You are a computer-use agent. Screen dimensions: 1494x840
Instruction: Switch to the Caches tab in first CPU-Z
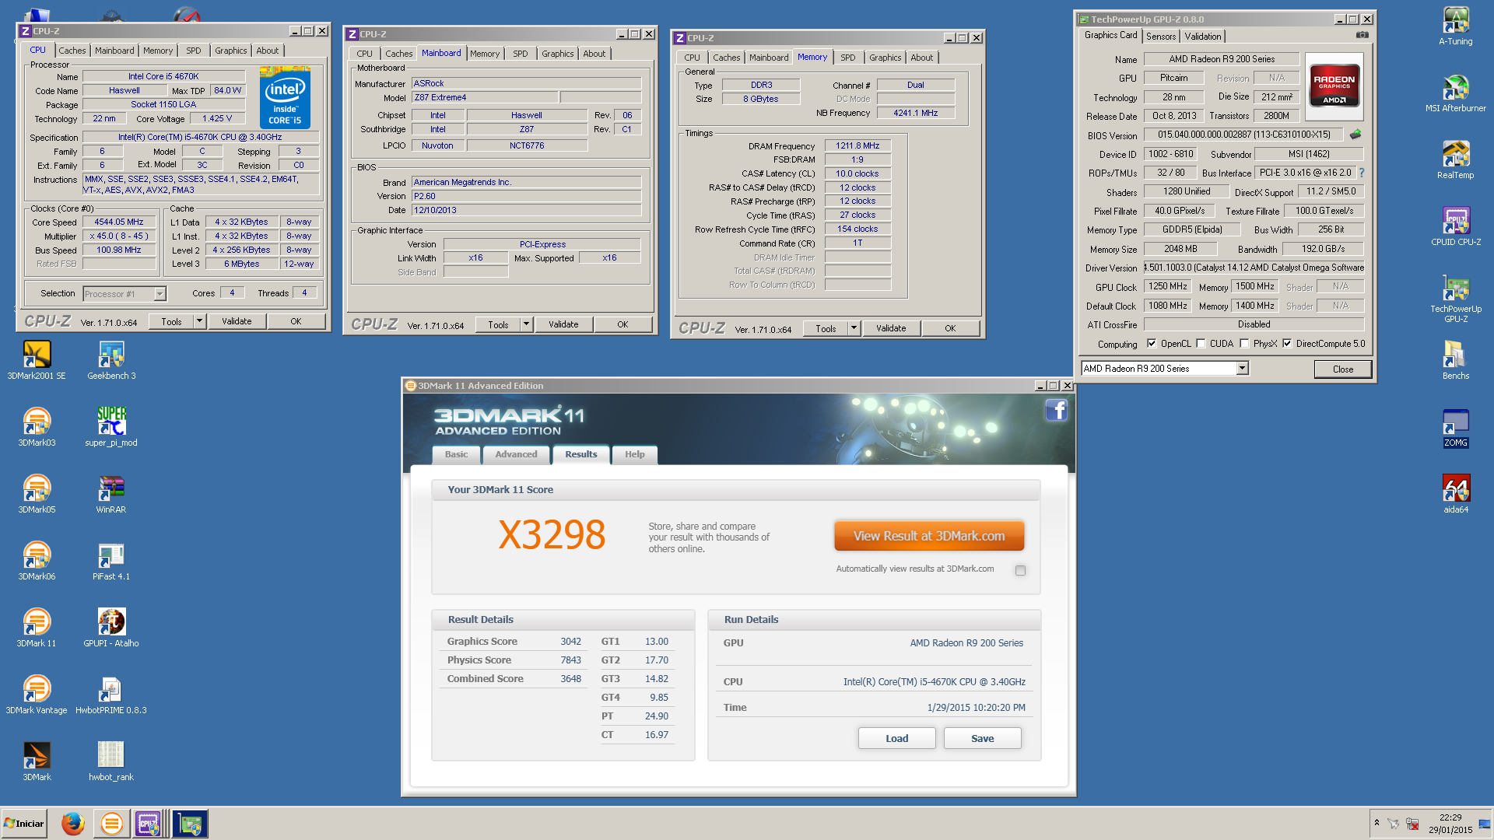(x=72, y=51)
